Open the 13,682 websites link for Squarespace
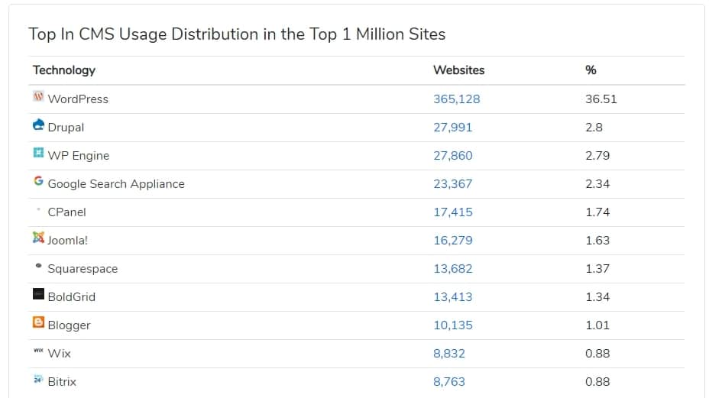Image resolution: width=709 pixels, height=398 pixels. tap(452, 269)
